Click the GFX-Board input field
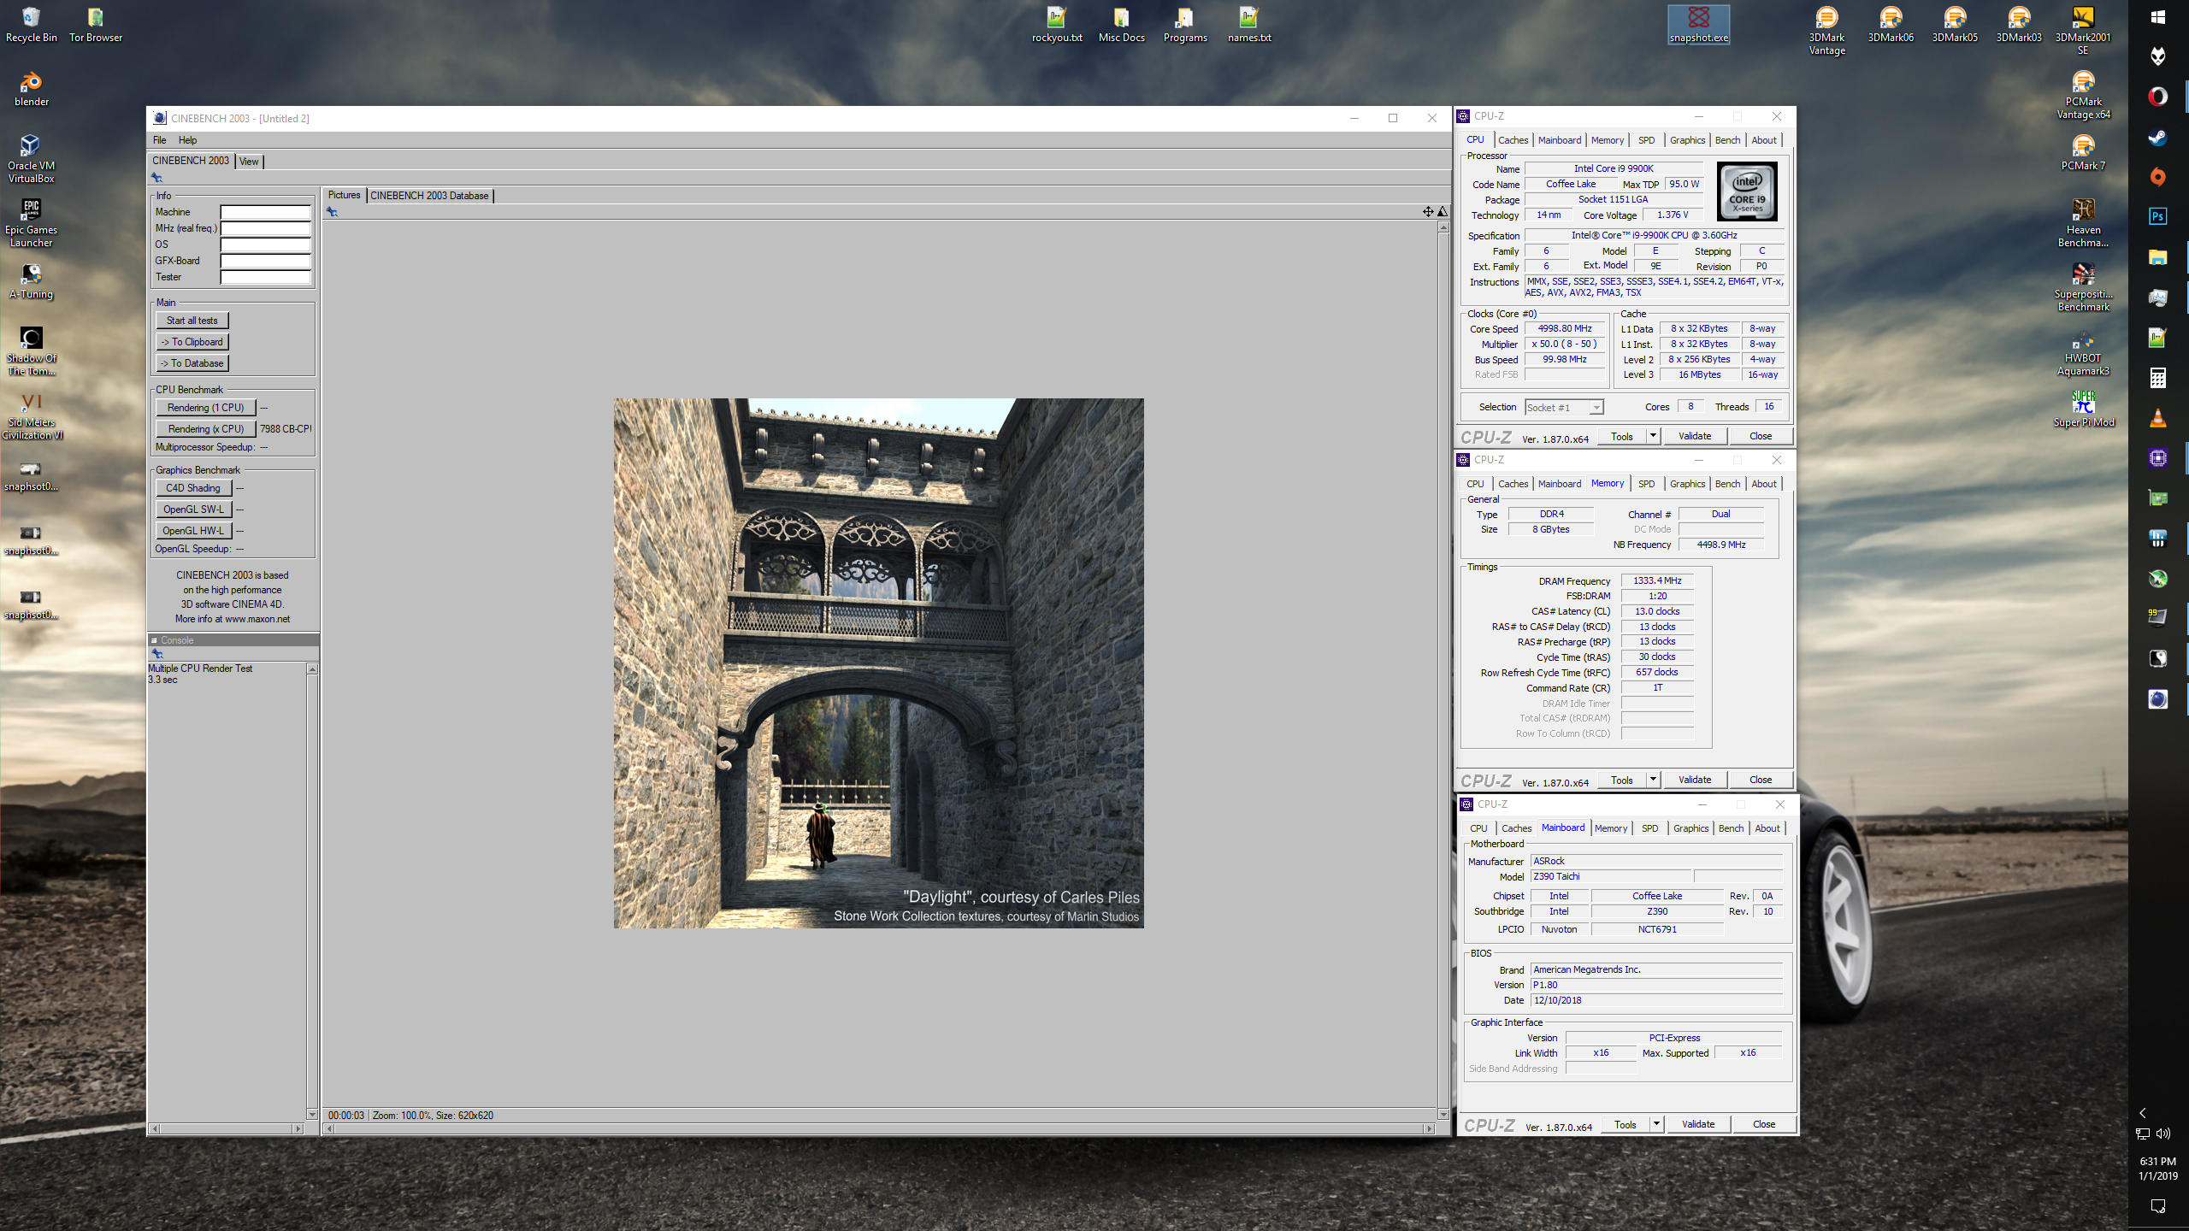This screenshot has width=2189, height=1231. click(x=266, y=261)
